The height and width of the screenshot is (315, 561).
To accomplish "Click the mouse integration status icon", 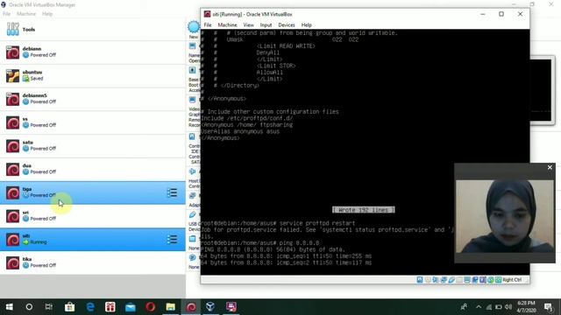I will click(x=491, y=280).
